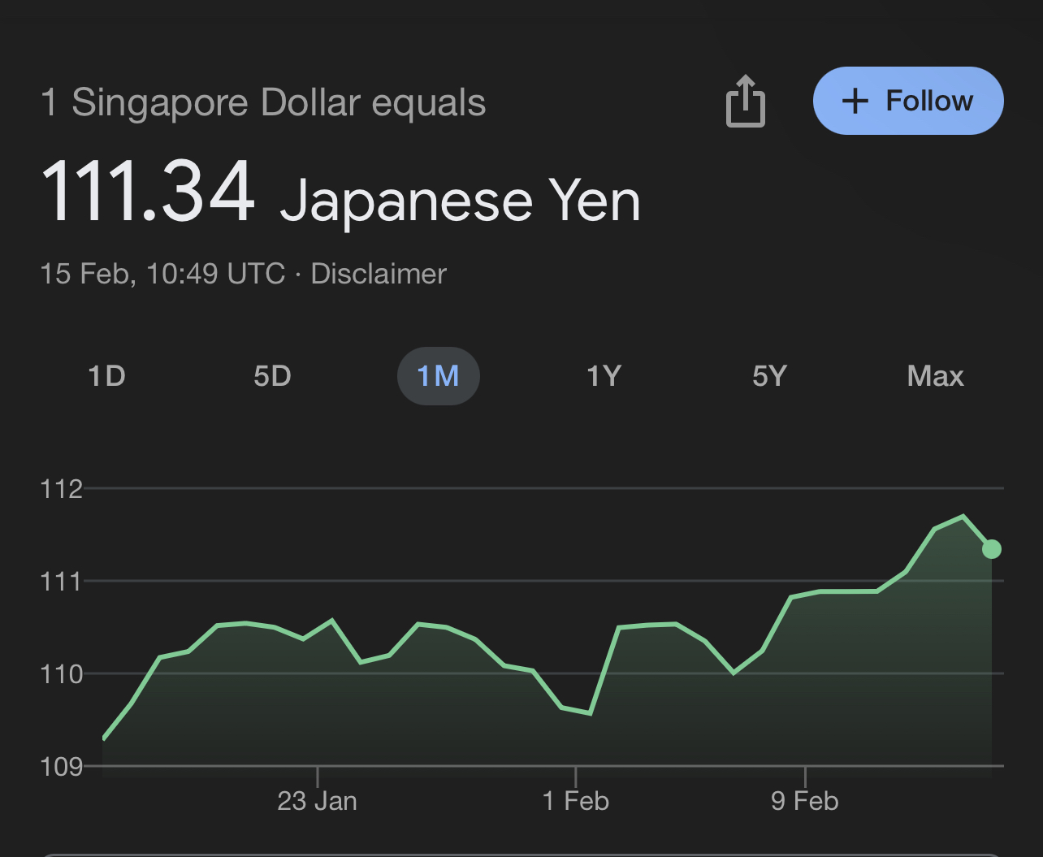Screen dimensions: 1043x857
Task: Select the 5D chart range
Action: point(272,376)
